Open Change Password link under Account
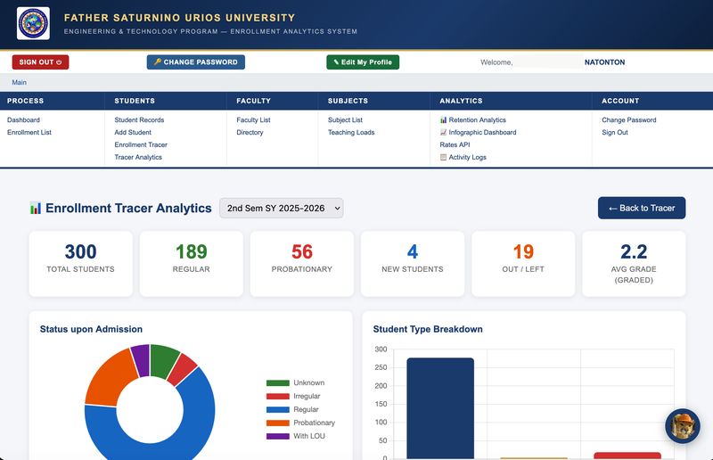 click(x=629, y=120)
